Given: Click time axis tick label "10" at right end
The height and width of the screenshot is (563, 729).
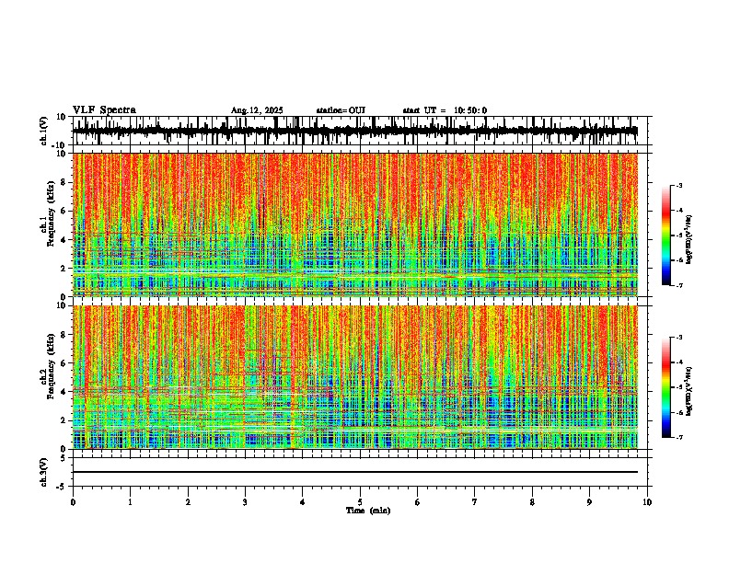Looking at the screenshot, I should pos(647,502).
